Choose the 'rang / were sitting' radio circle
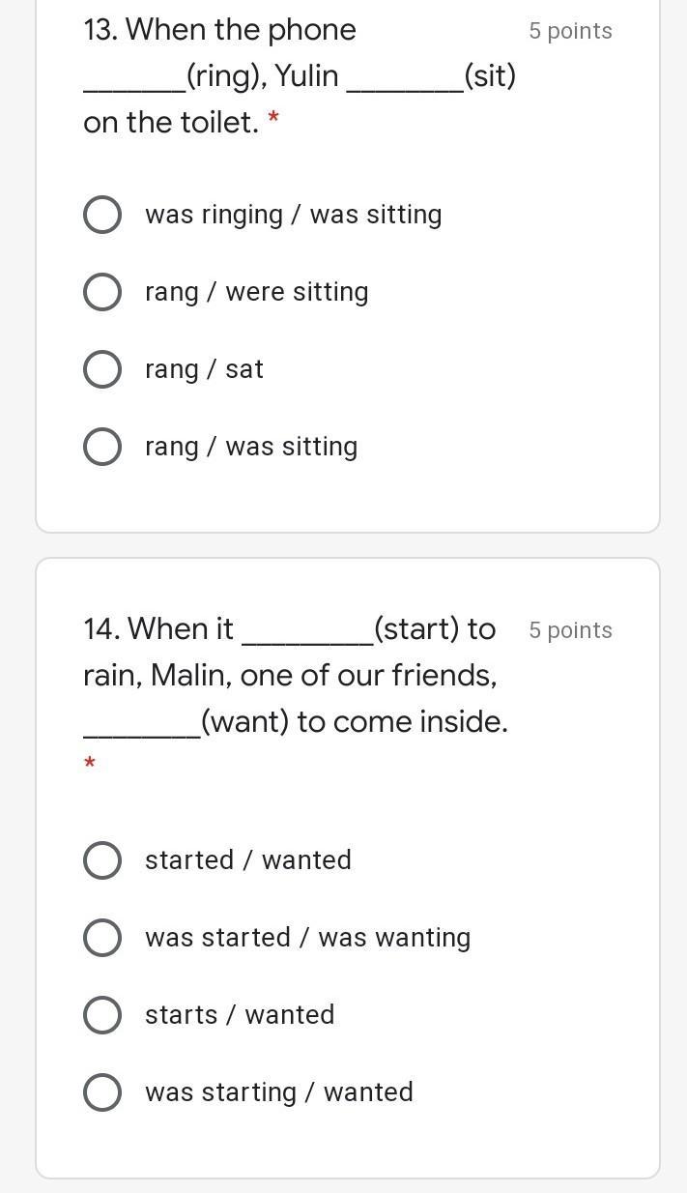 coord(102,292)
